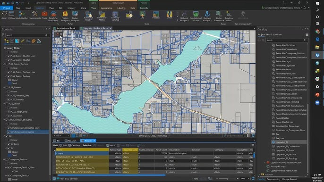Screen dimensions: 324x182
Task: Open the Python window icon
Action: pyautogui.click(x=11, y=15)
